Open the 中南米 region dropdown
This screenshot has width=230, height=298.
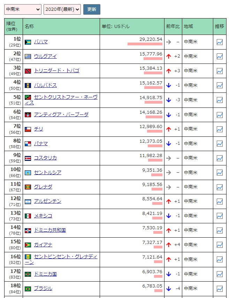[23, 9]
